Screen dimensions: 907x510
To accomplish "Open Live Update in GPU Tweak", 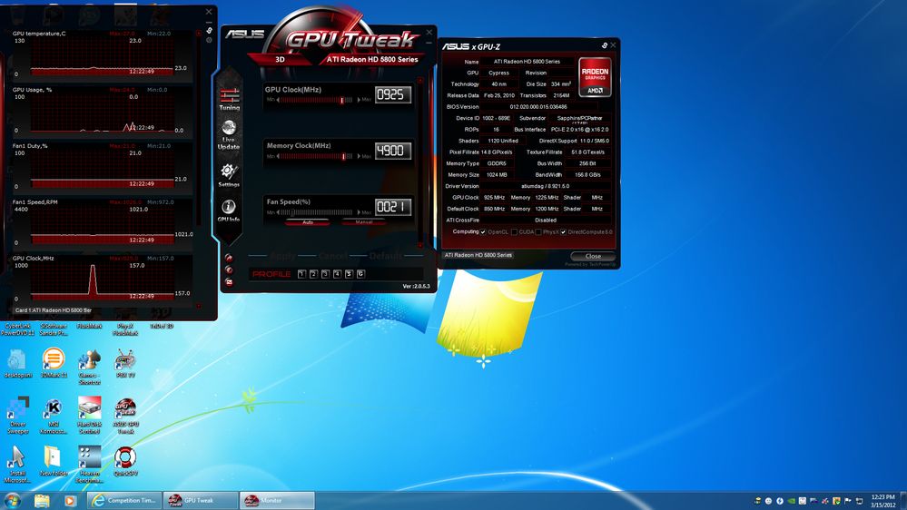I will point(229,134).
